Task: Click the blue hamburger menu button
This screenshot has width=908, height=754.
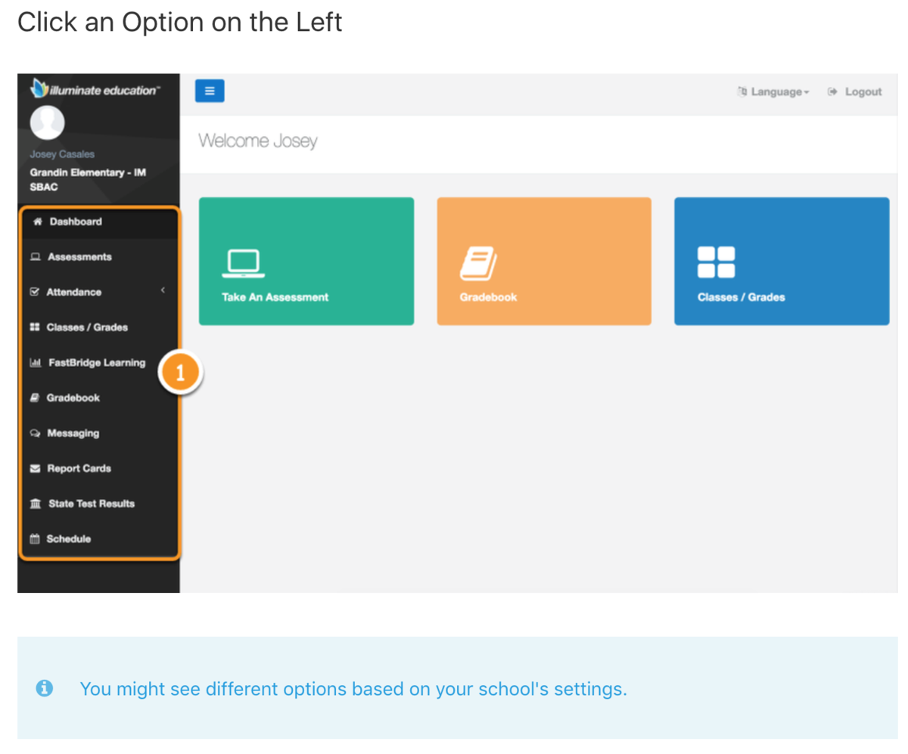Action: pos(210,91)
